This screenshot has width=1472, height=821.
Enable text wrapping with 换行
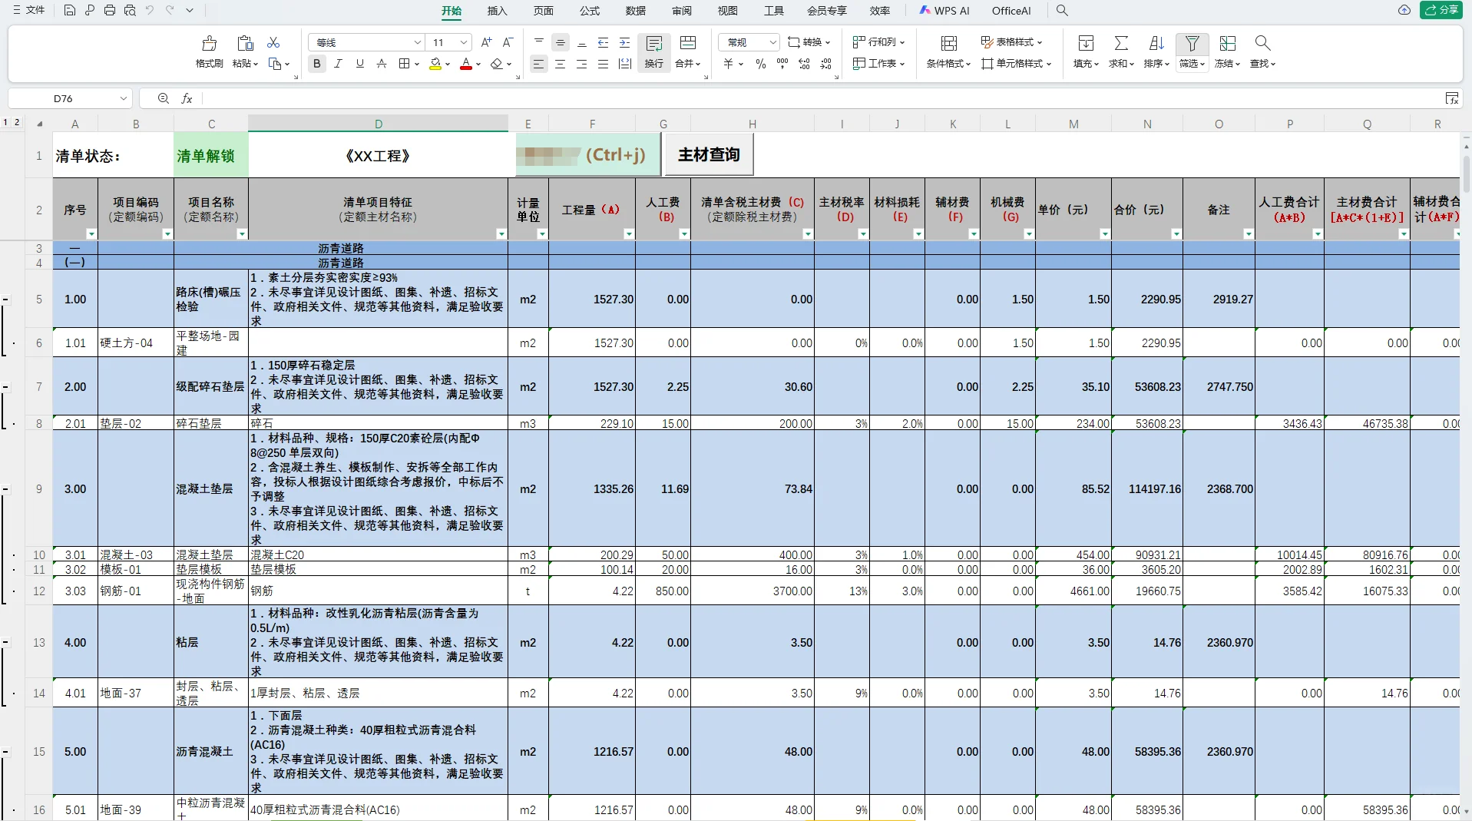click(x=653, y=52)
